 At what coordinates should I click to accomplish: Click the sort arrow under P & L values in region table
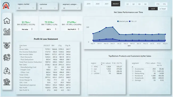tap(101, 64)
